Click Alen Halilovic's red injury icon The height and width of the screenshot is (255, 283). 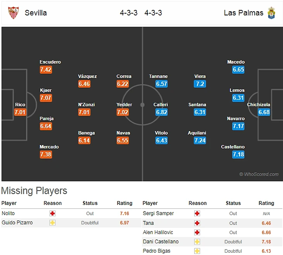198,232
